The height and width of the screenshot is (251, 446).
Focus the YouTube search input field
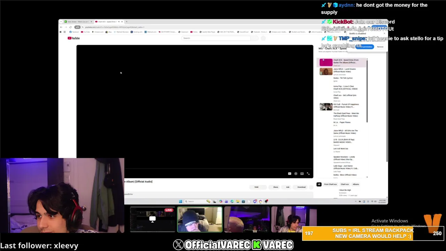[216, 38]
